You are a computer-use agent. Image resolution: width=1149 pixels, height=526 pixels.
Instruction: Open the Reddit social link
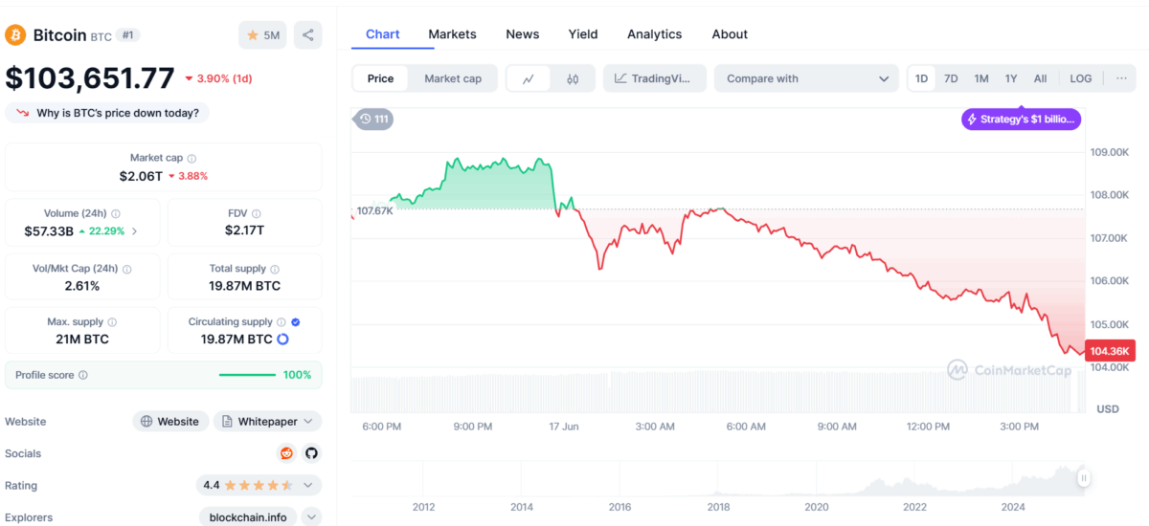point(286,453)
